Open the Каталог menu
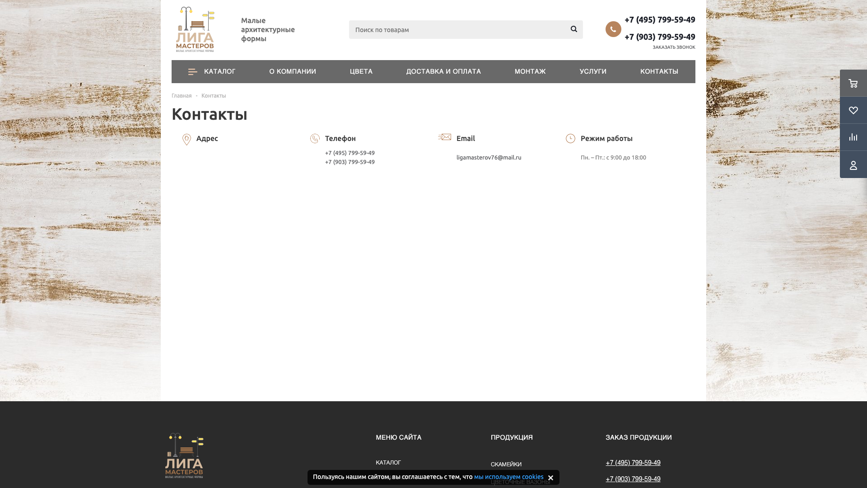The width and height of the screenshot is (867, 488). (x=212, y=71)
